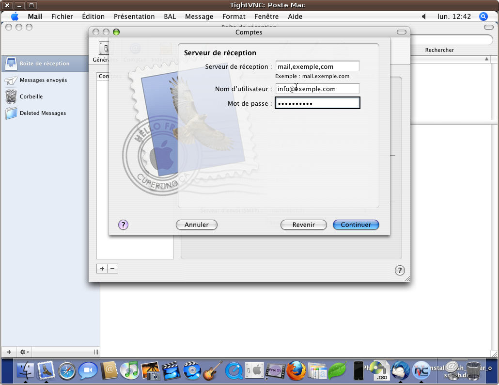
Task: Open Address Book from the Dock
Action: (x=109, y=371)
